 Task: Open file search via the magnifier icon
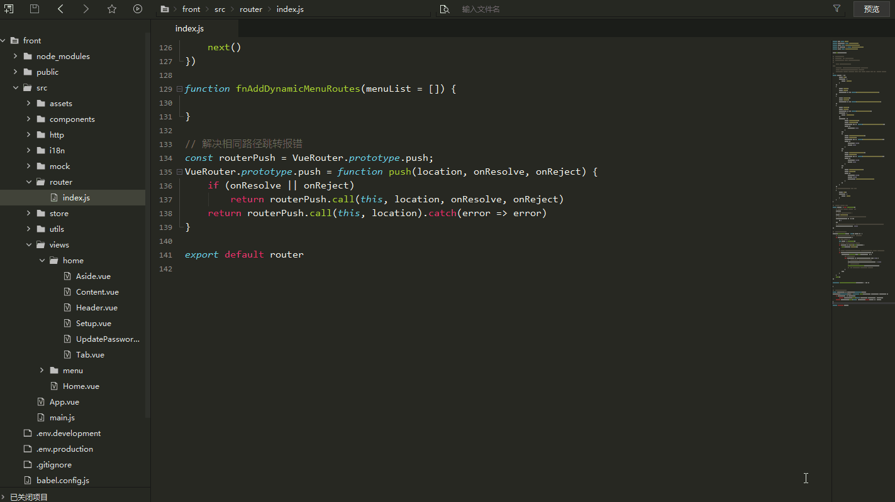click(x=445, y=9)
